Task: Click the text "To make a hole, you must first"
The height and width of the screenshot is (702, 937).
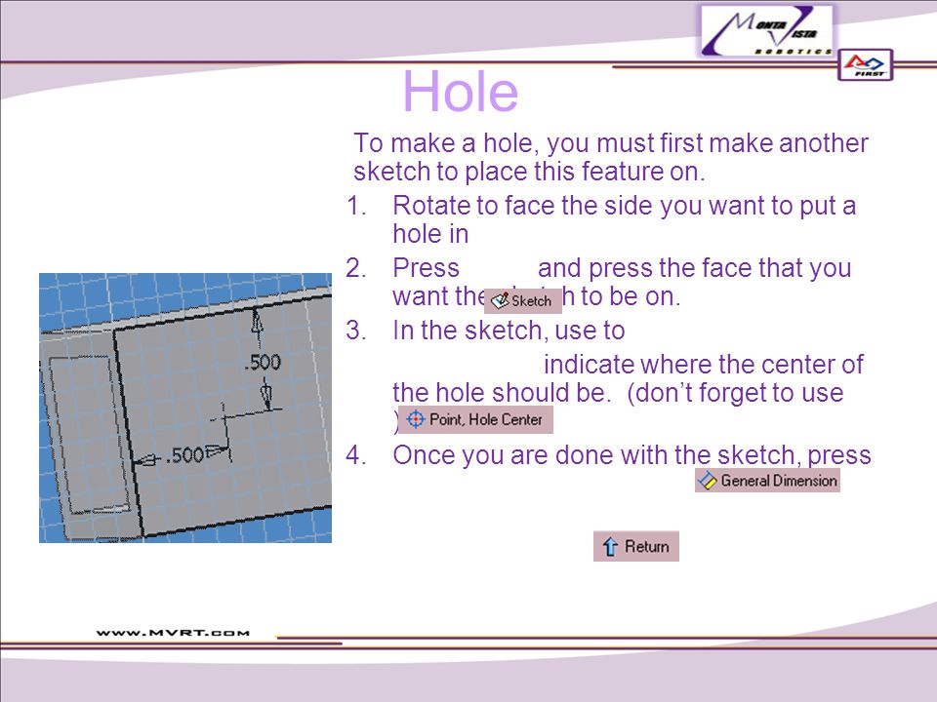Action: tap(529, 143)
